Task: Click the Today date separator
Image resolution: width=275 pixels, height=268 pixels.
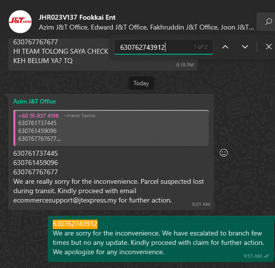Action: click(x=141, y=83)
